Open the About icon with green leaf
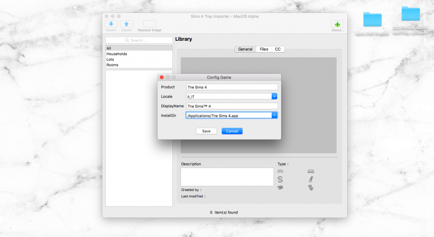 pos(337,24)
